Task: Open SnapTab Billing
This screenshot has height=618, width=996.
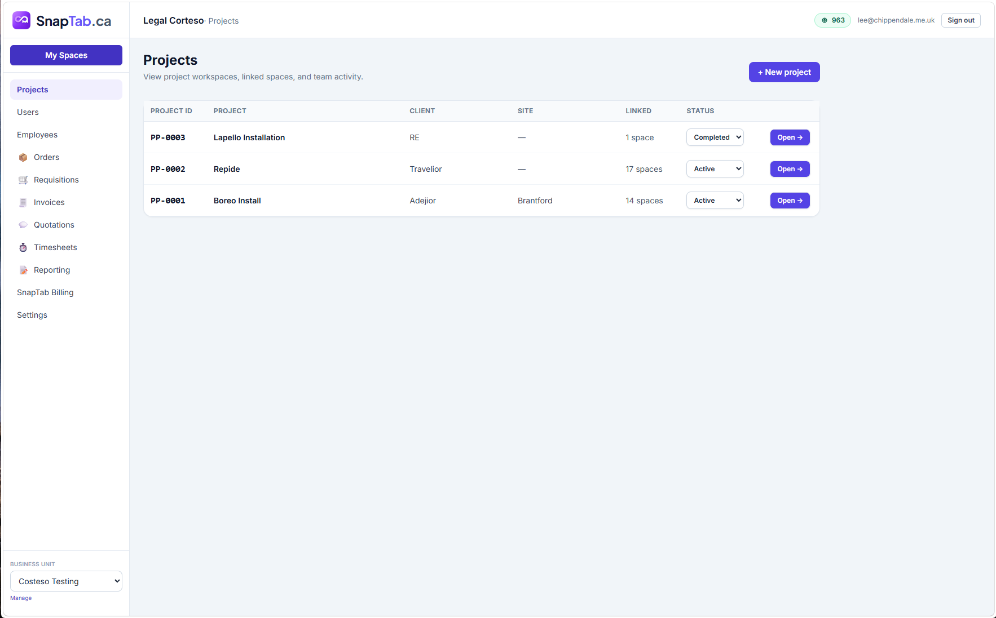Action: pyautogui.click(x=66, y=292)
